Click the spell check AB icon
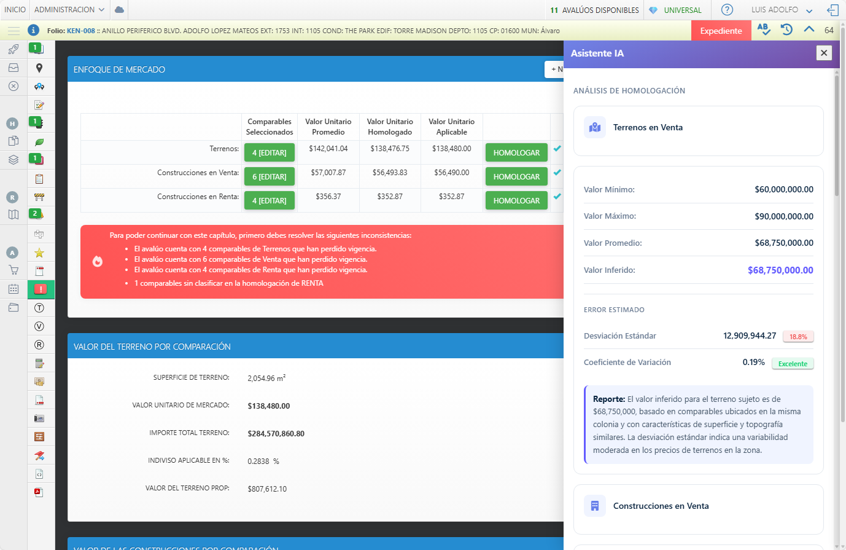The width and height of the screenshot is (846, 550). point(764,29)
